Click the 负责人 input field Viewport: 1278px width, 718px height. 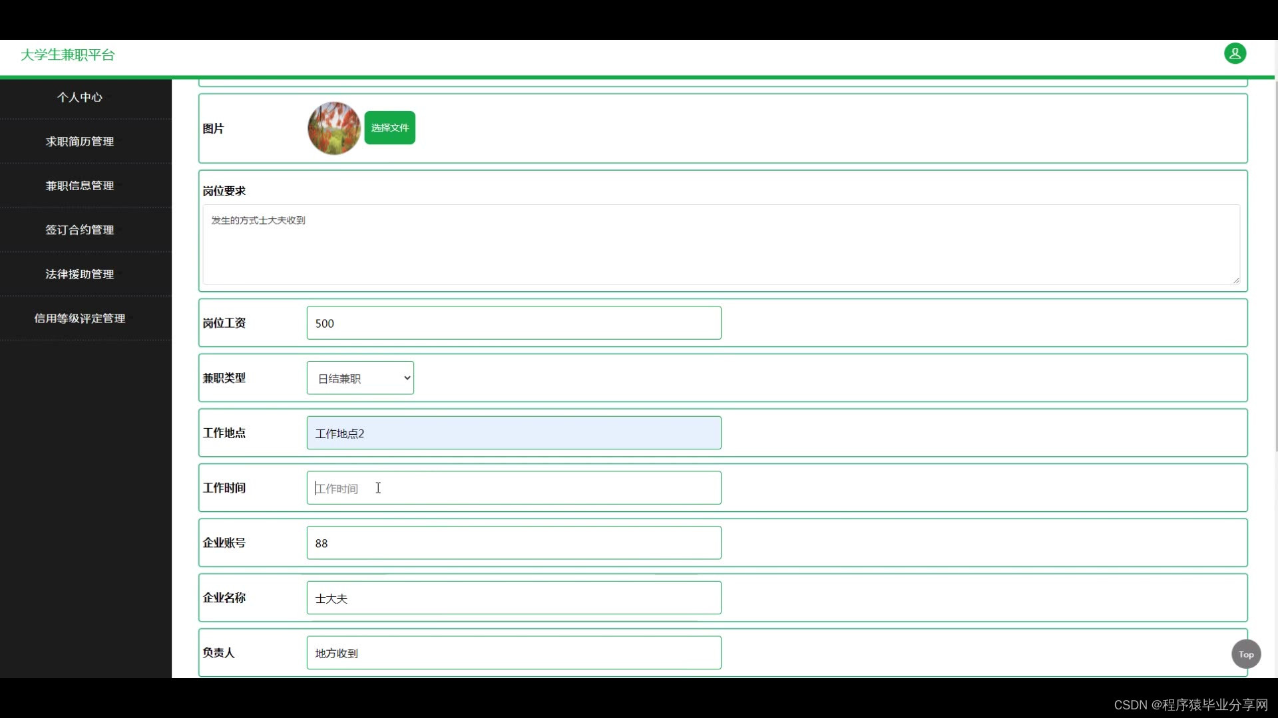tap(513, 653)
